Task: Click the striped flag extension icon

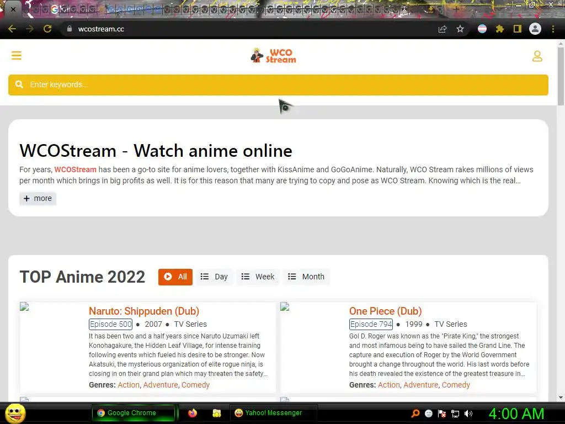Action: click(482, 29)
